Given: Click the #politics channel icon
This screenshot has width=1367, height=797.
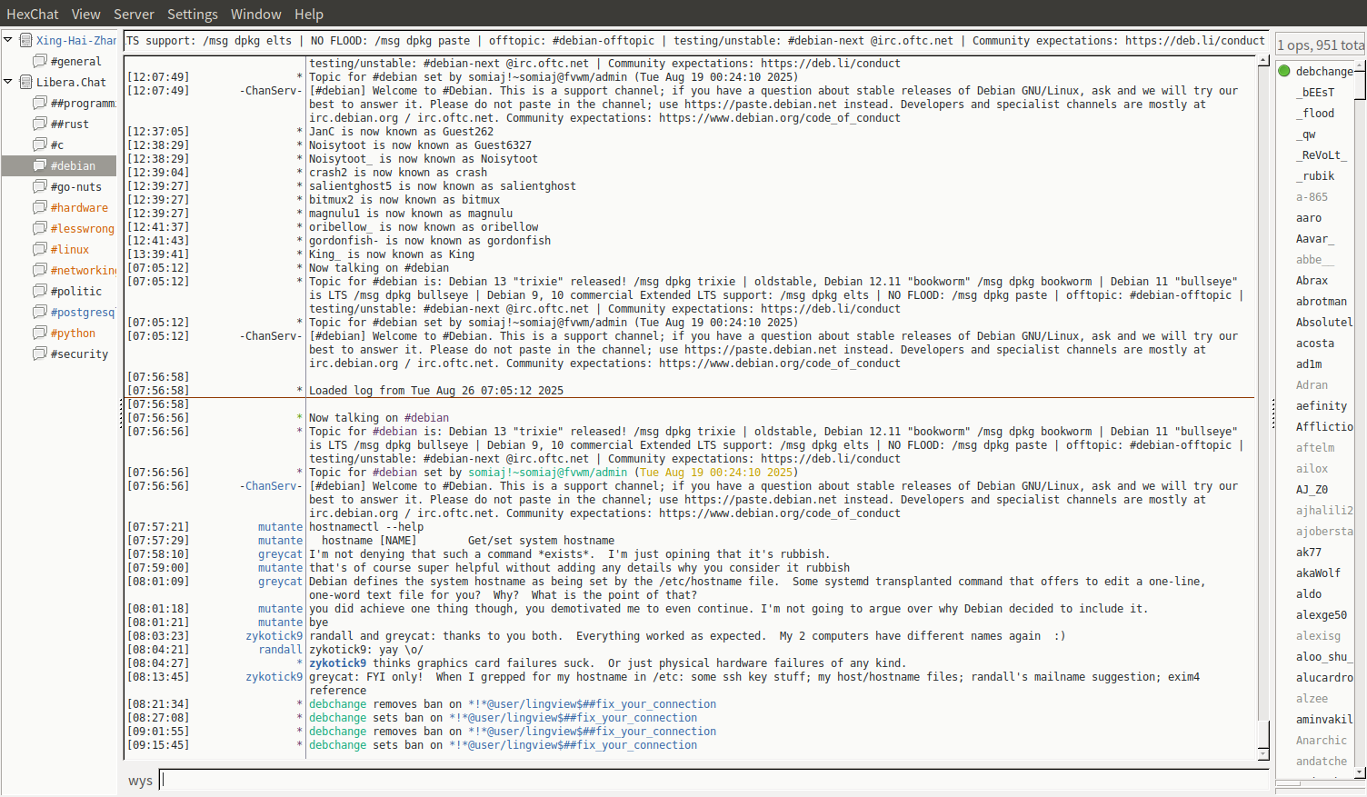Looking at the screenshot, I should 40,291.
